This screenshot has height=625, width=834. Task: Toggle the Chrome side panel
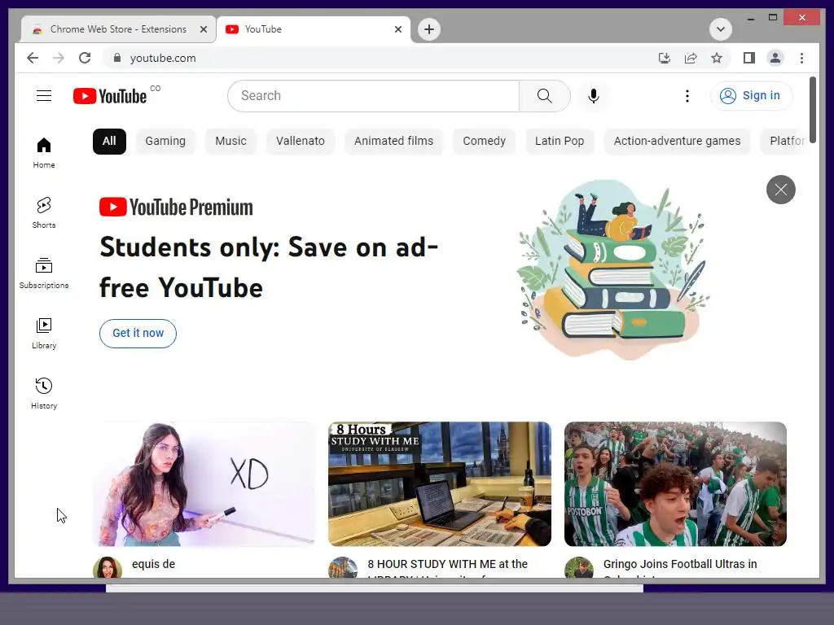pos(749,58)
